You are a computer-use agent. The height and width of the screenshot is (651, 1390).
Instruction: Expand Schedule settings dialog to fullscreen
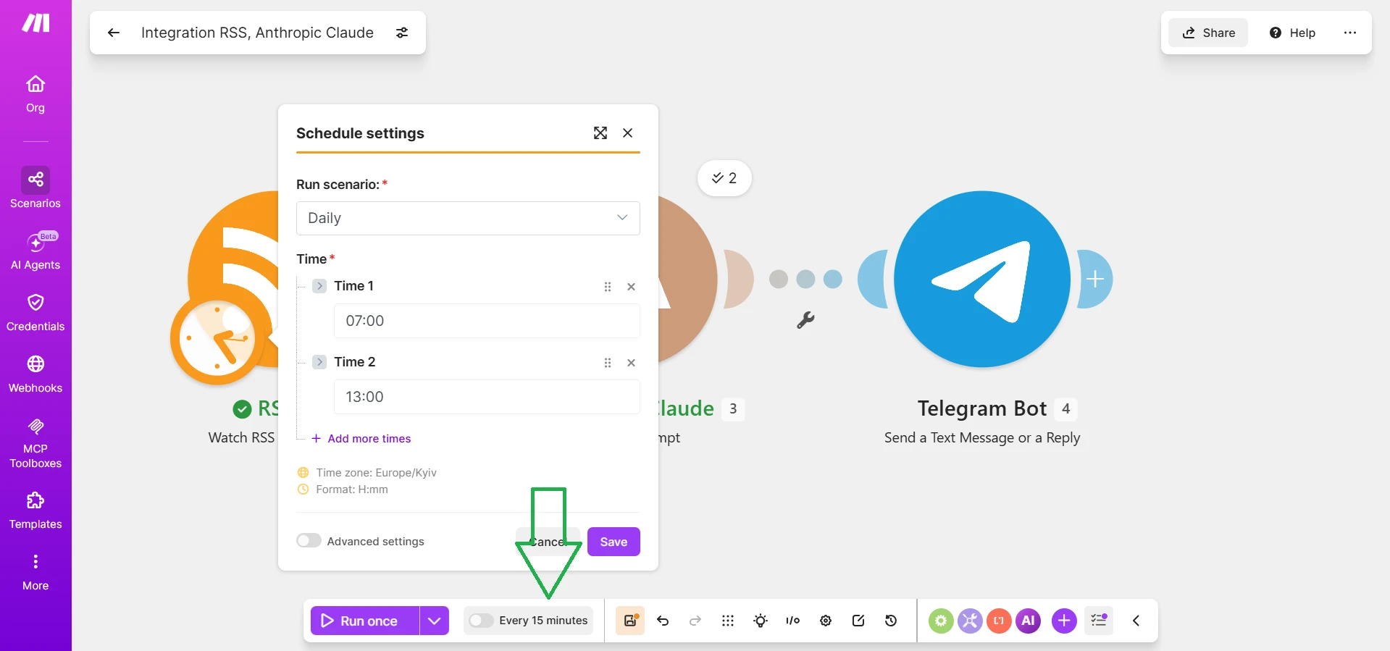pyautogui.click(x=600, y=133)
